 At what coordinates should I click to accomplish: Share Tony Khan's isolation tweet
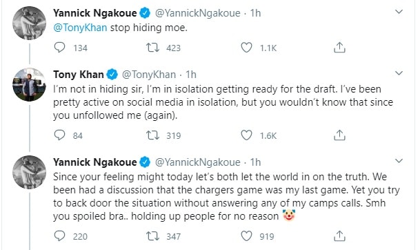coord(339,135)
